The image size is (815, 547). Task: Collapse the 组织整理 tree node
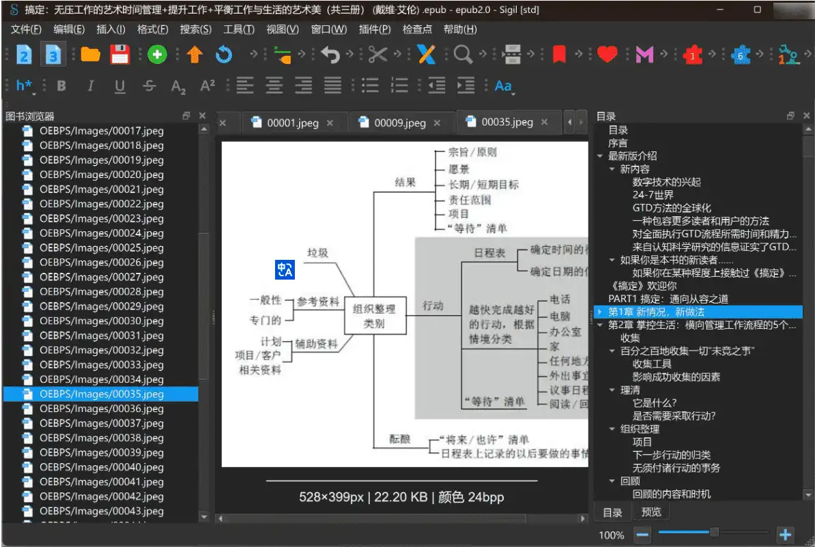click(x=612, y=429)
